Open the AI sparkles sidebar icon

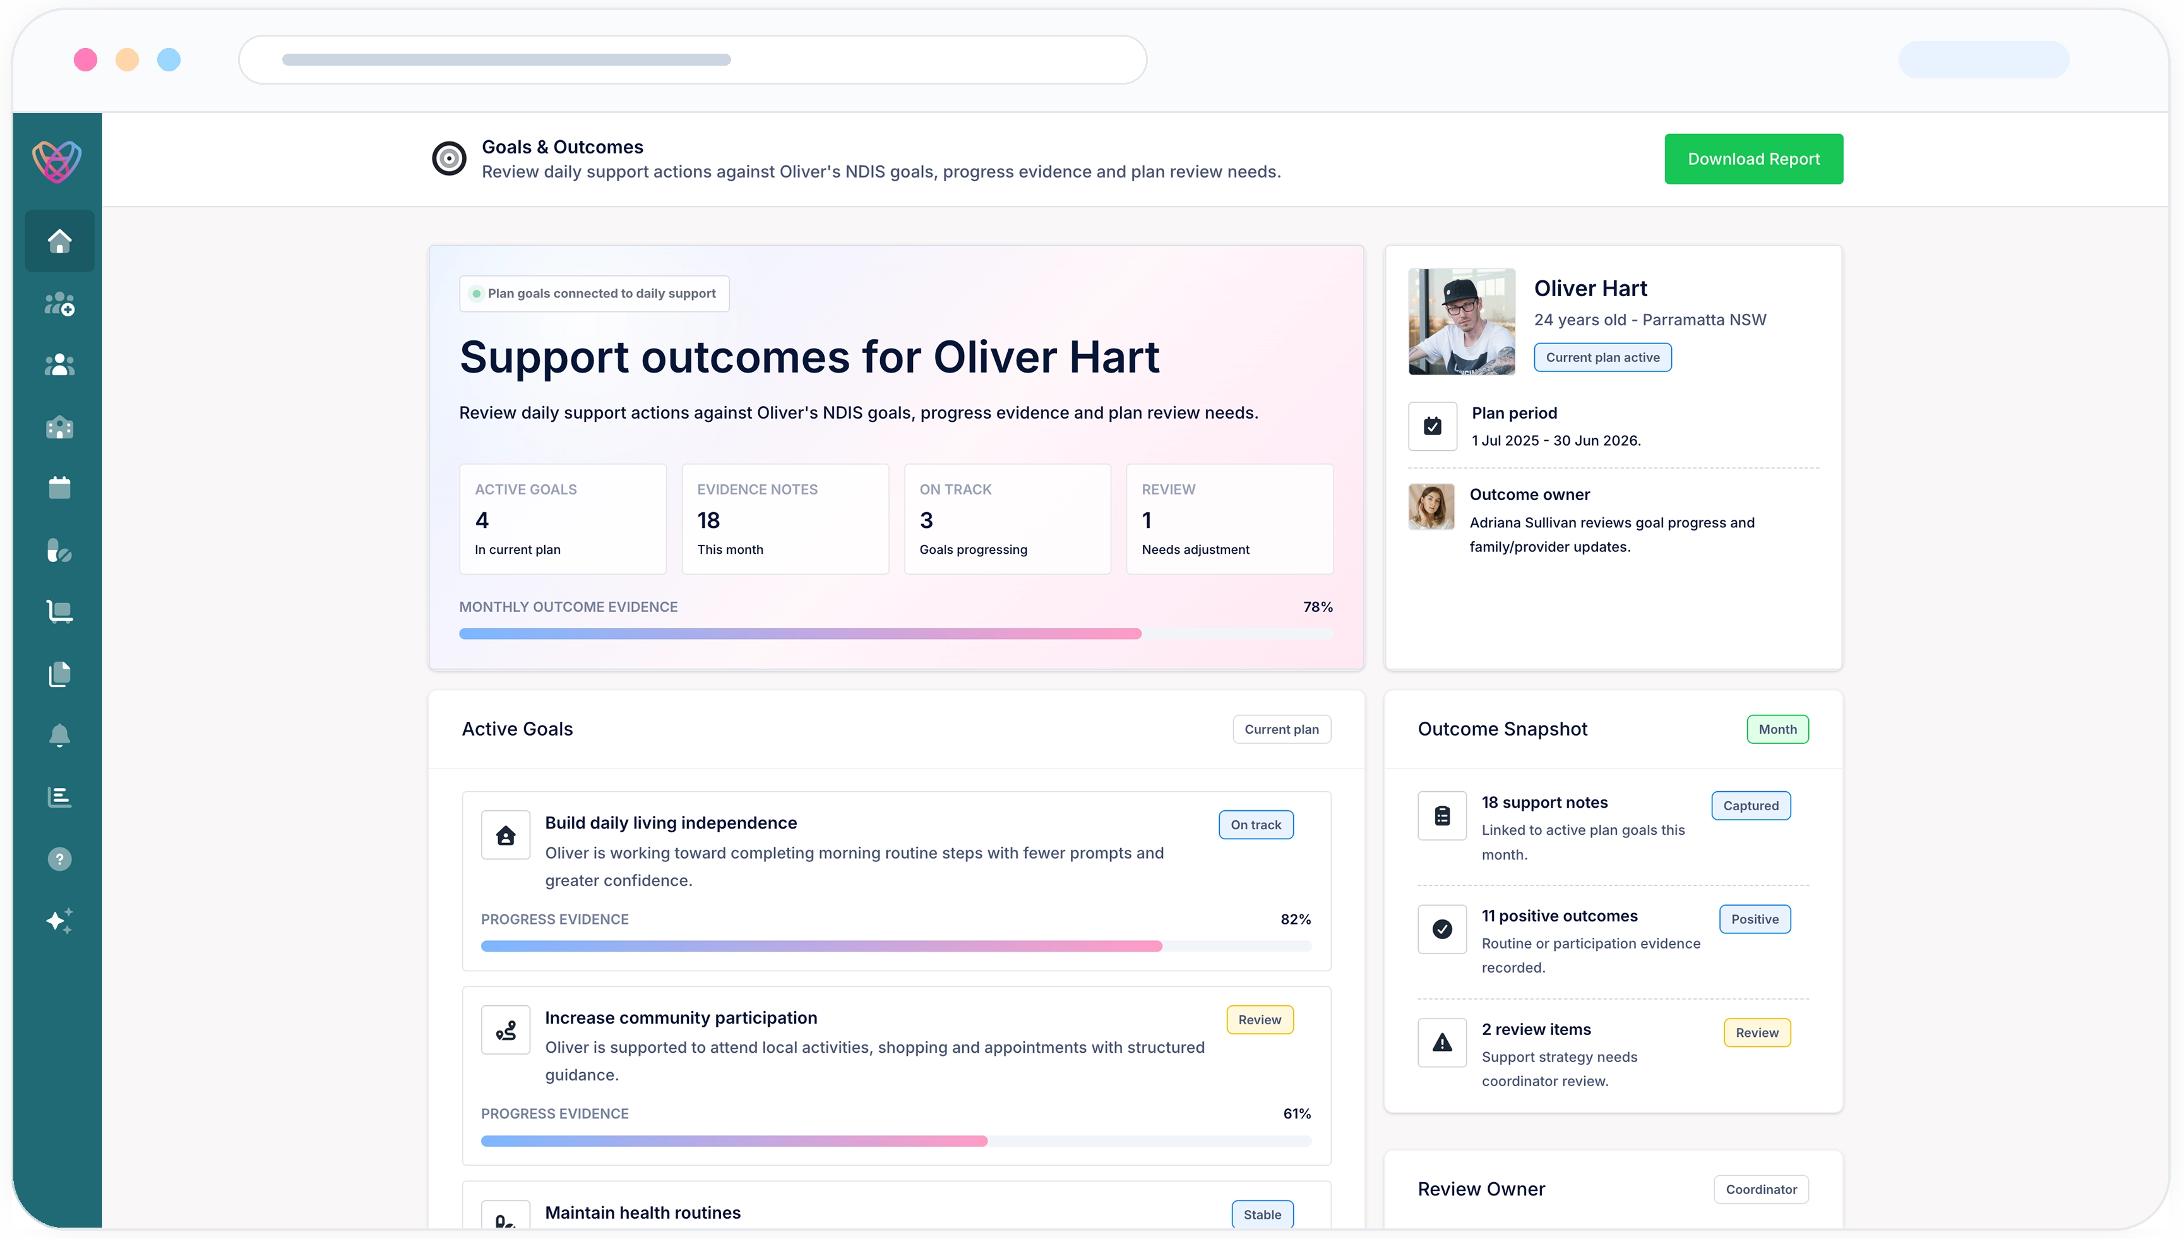(59, 921)
